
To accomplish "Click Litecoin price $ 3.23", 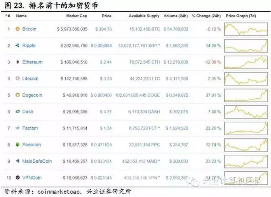I will click(106, 79).
